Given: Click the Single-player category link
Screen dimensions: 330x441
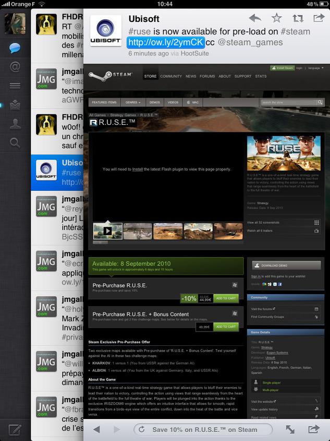Looking at the screenshot, I should point(272,383).
